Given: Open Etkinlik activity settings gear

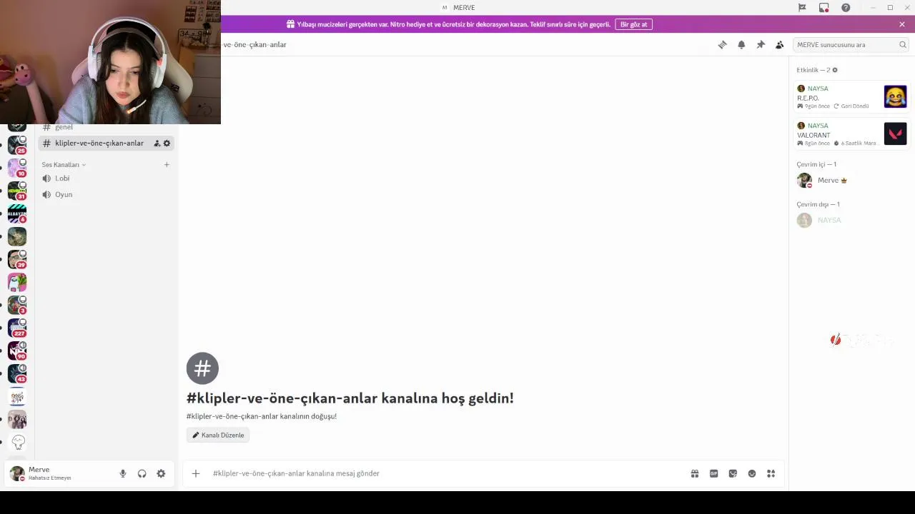Looking at the screenshot, I should pyautogui.click(x=834, y=70).
